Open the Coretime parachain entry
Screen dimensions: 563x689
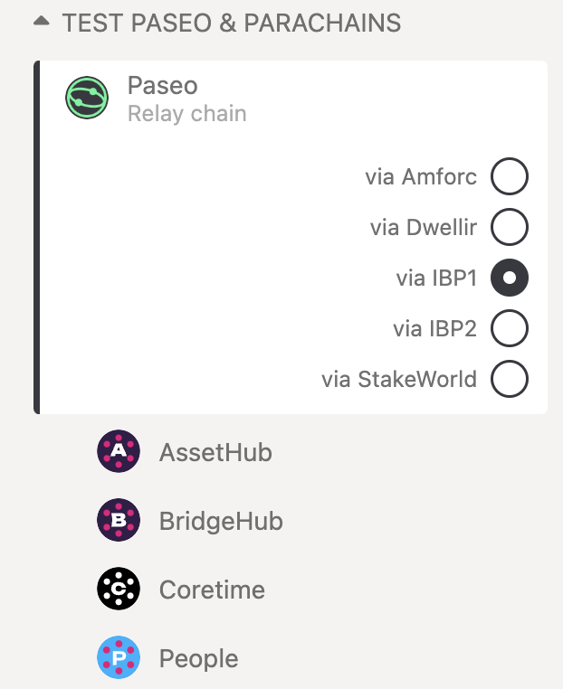pos(291,589)
